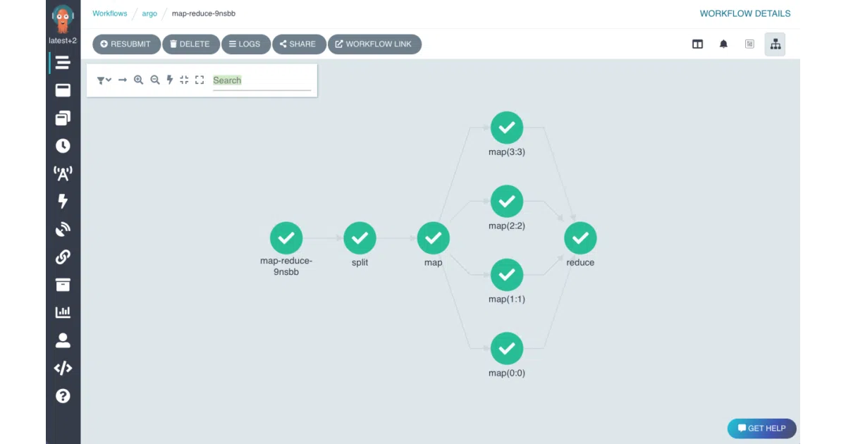Go to the Workflows breadcrumb link
Screen dimensions: 846x444
point(110,13)
